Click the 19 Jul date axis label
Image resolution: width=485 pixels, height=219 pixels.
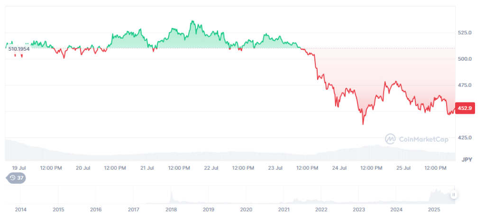(18, 168)
